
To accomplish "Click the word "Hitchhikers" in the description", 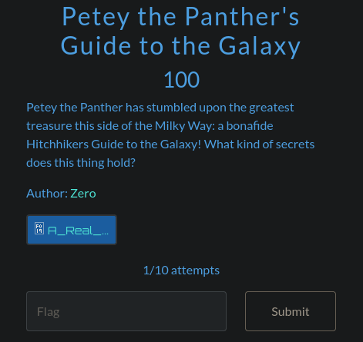I will point(58,144).
